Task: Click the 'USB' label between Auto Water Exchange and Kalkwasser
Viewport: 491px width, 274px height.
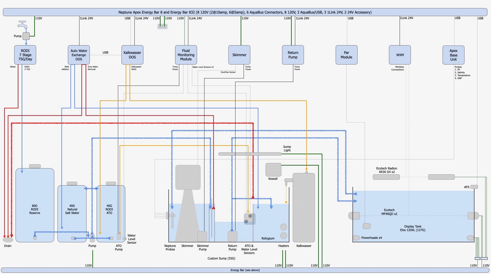Action: coord(106,52)
